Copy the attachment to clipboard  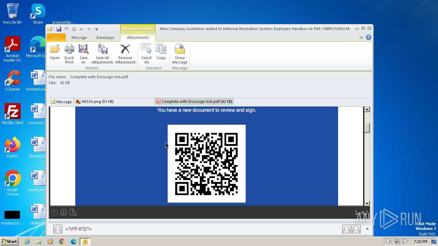tap(161, 52)
